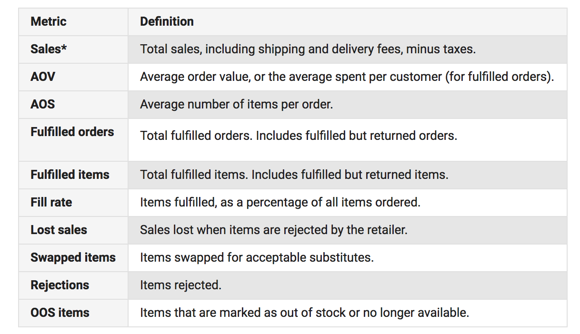580x334 pixels.
Task: Click the Definition column header
Action: click(x=167, y=21)
